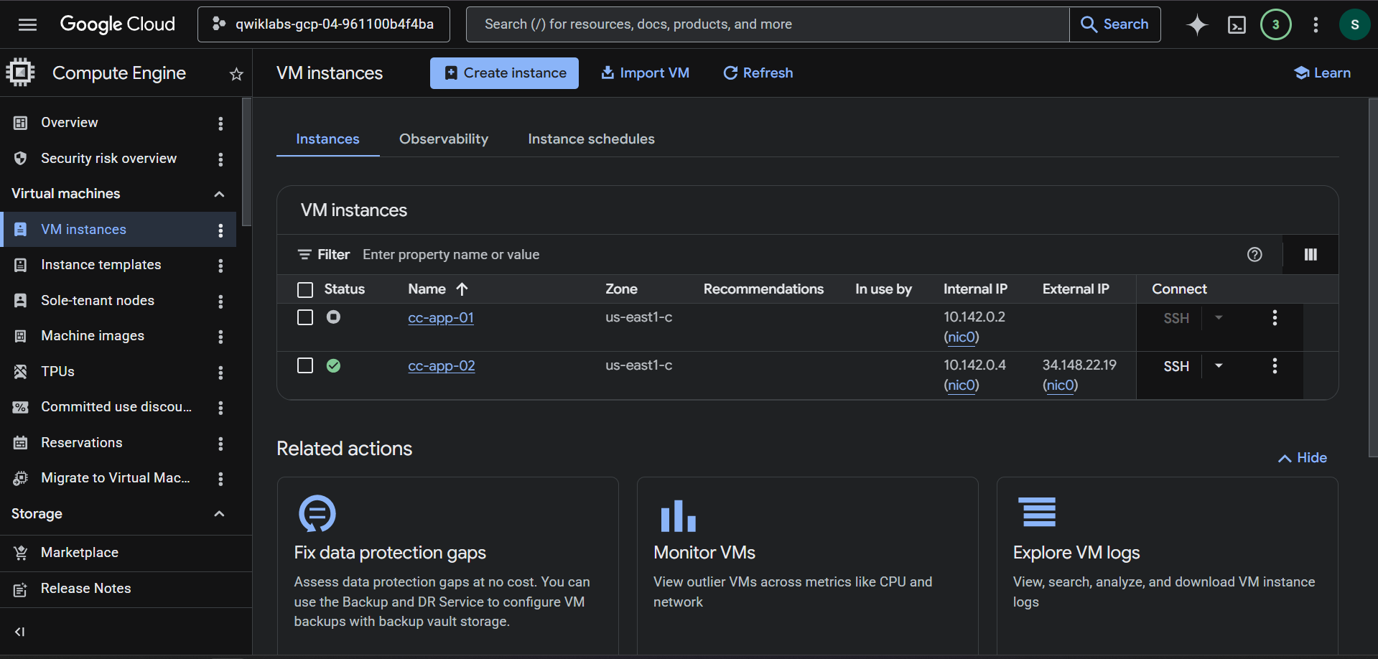Open the Gemini AI sparkle assistant
This screenshot has height=659, width=1378.
[1197, 24]
